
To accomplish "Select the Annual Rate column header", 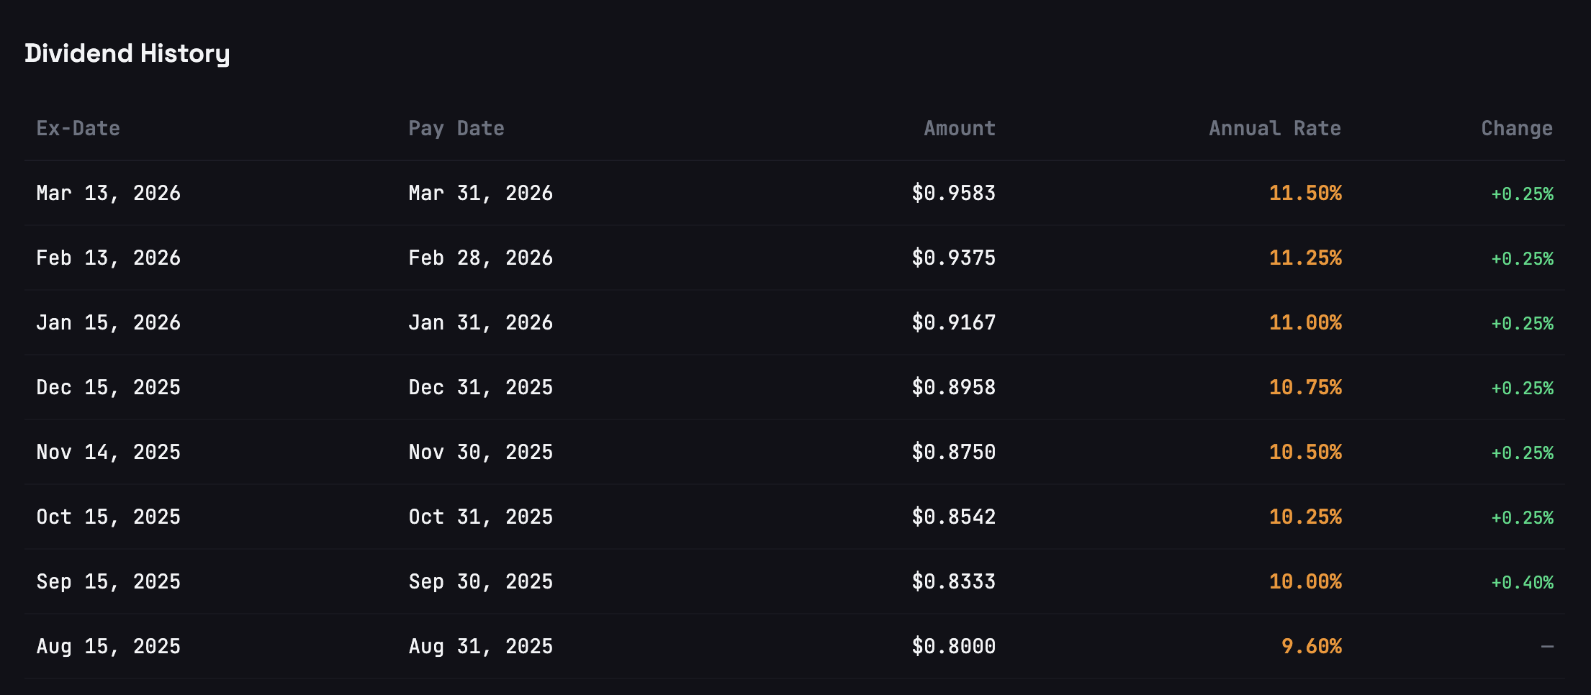I will pyautogui.click(x=1274, y=129).
